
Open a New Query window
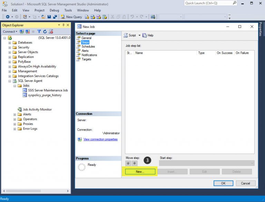(71, 17)
